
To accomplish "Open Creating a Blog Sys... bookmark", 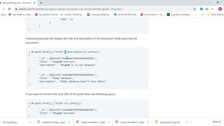I will (x=99, y=14).
